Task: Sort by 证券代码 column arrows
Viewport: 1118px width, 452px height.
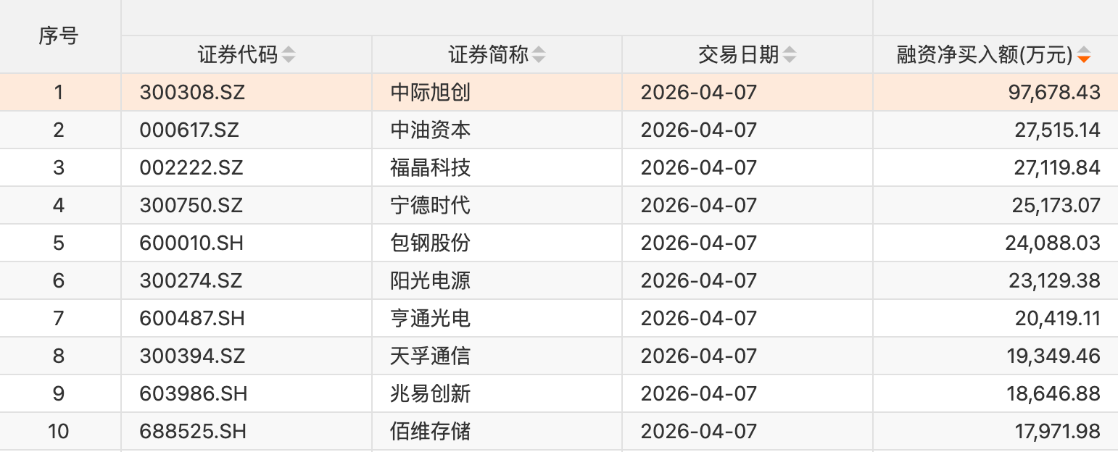Action: coord(289,54)
